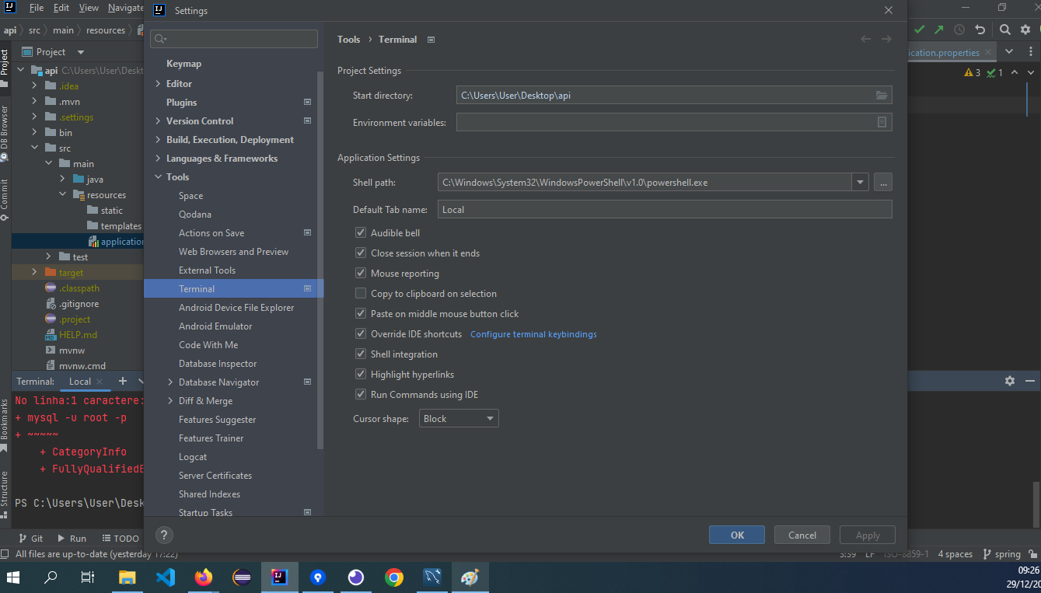Open Visual Studio Code from taskbar
Viewport: 1041px width, 593px height.
pos(166,577)
